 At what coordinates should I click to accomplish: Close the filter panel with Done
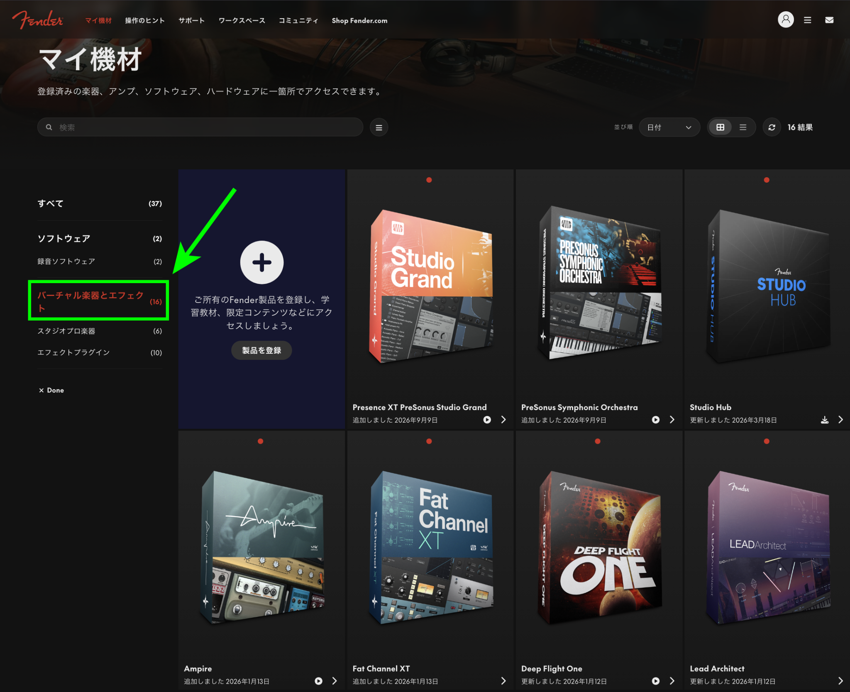click(x=51, y=390)
